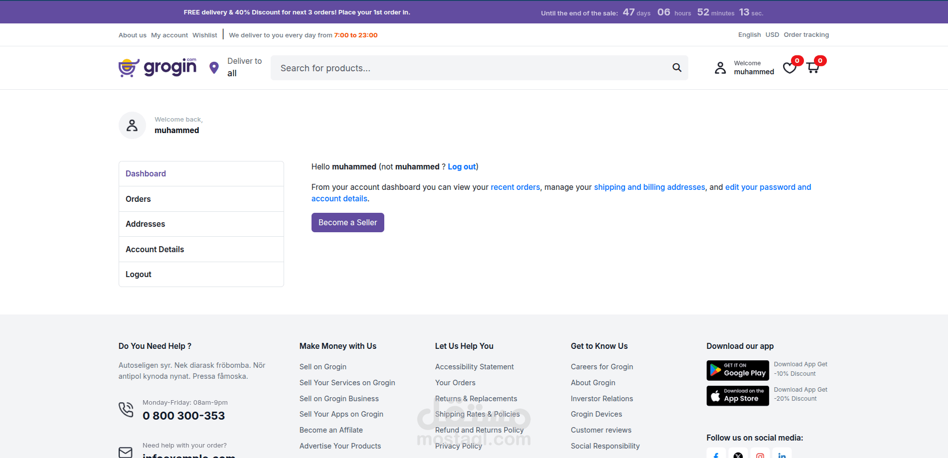Expand the Deliver to location selector
The image size is (948, 458).
tap(244, 67)
